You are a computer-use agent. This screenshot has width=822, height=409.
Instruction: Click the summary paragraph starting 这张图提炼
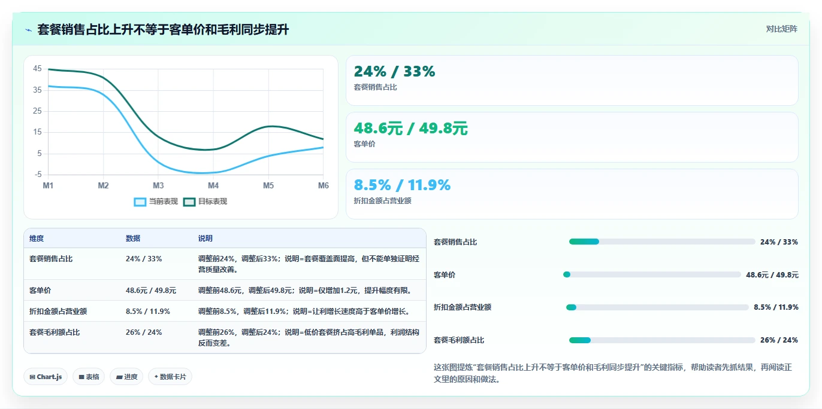613,373
